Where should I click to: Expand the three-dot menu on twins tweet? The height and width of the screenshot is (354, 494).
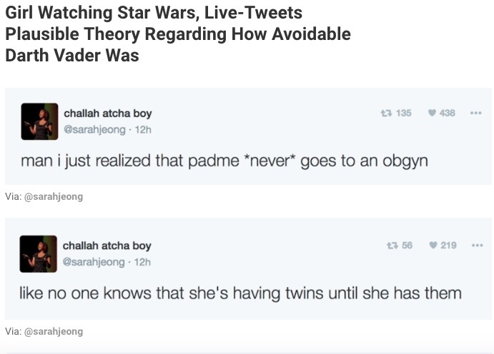(475, 246)
